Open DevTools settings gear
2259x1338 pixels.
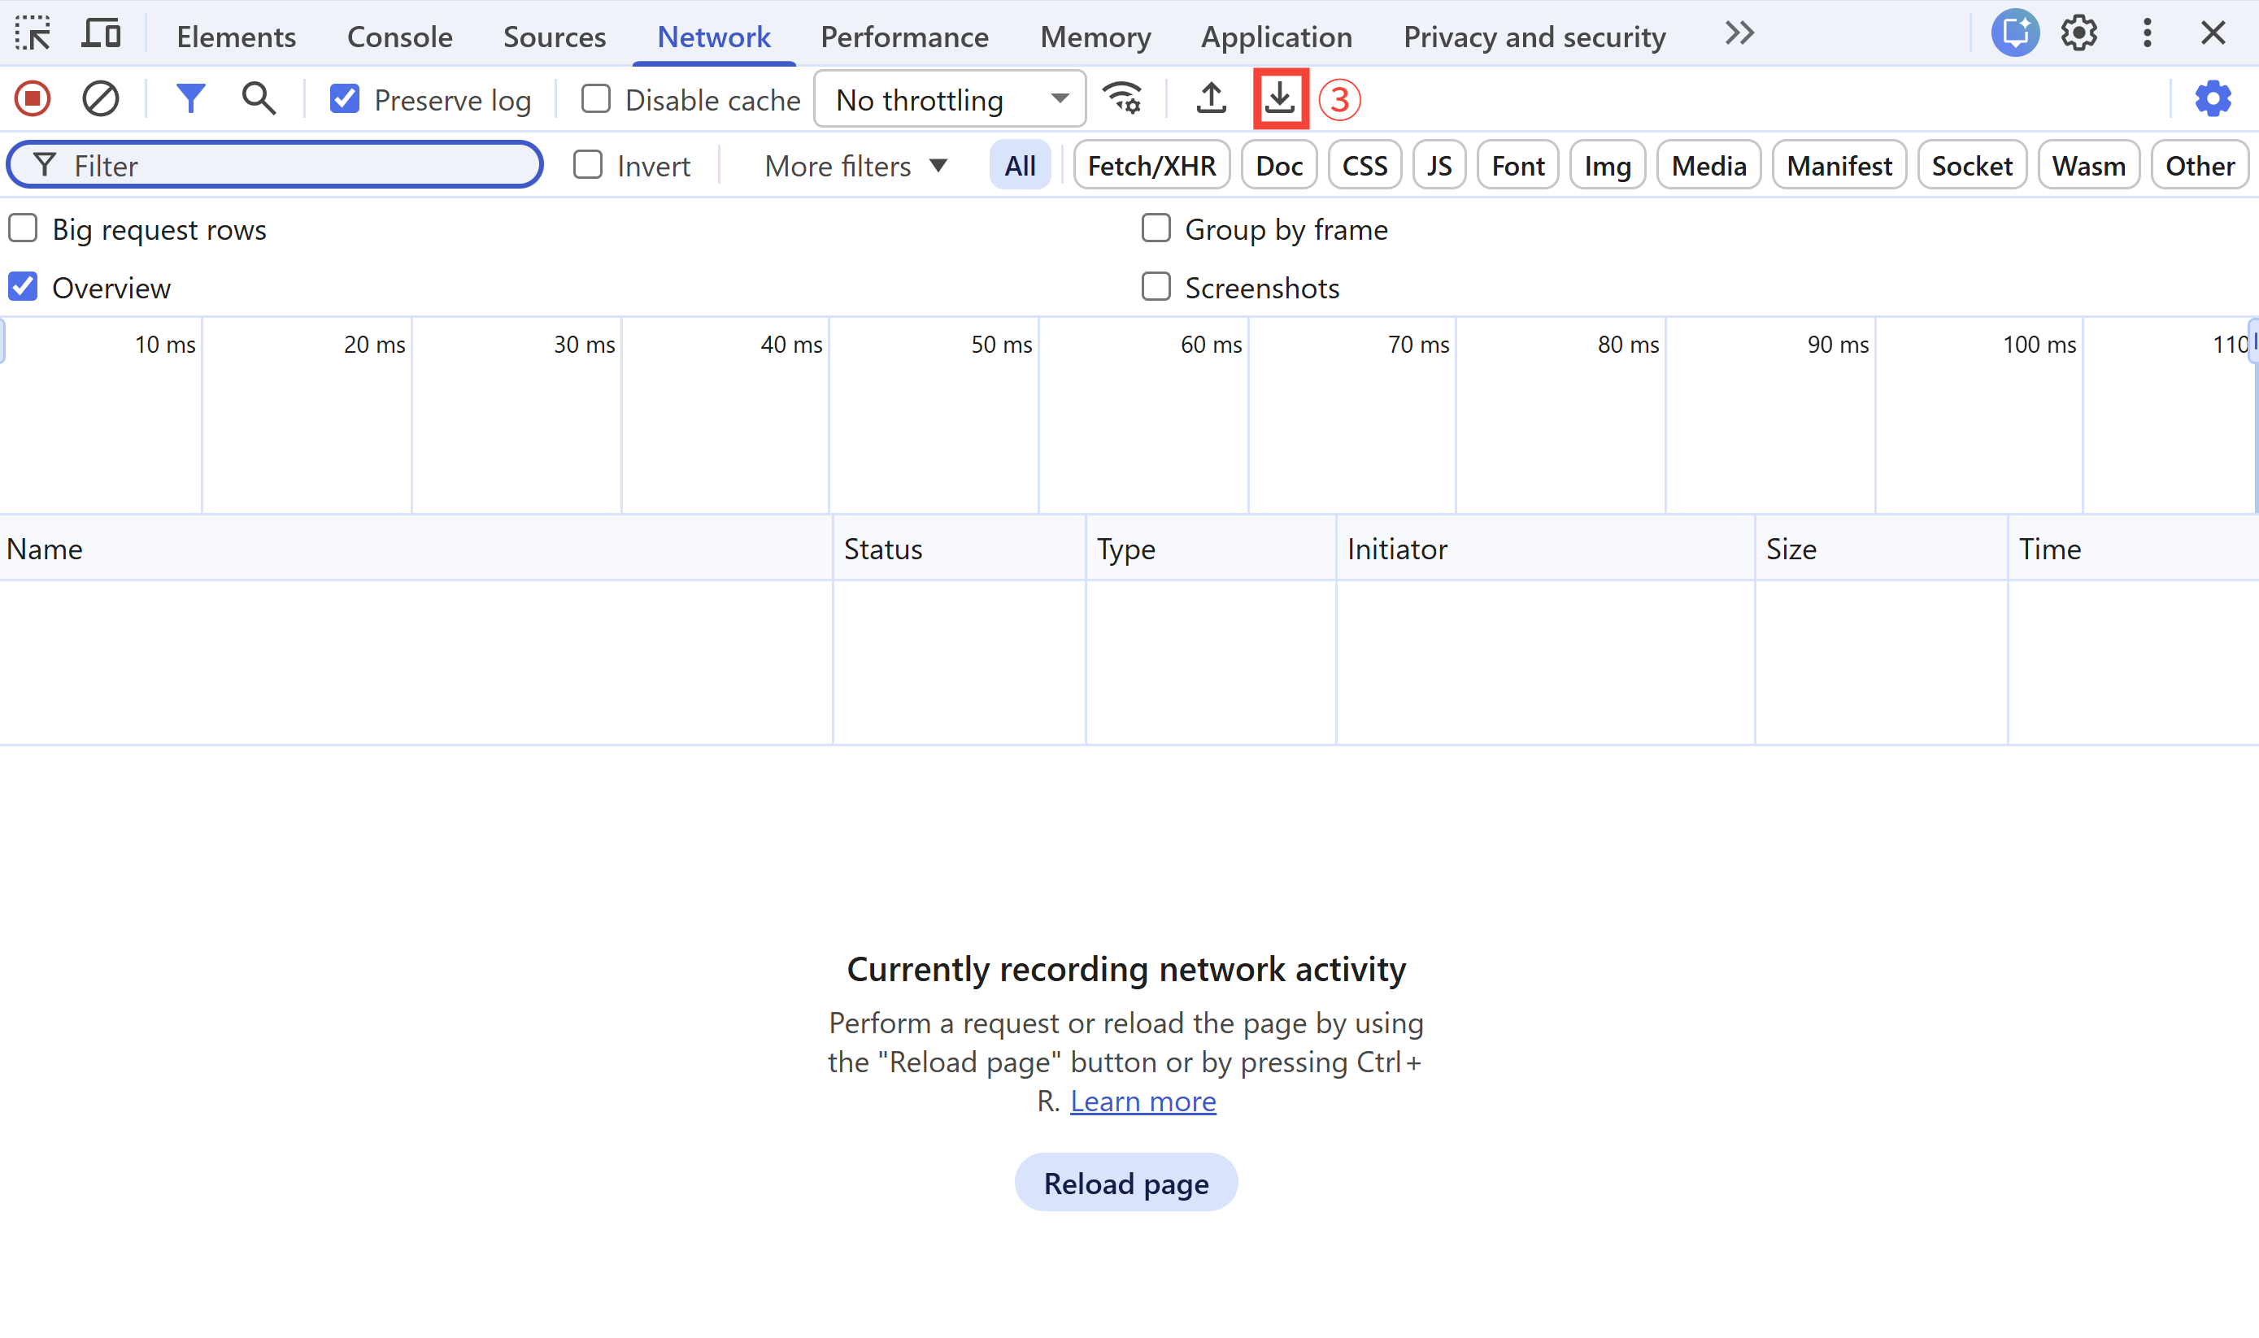click(2079, 34)
